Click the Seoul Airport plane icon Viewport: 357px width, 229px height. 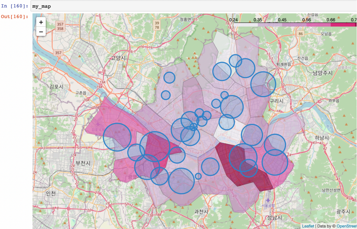268,200
